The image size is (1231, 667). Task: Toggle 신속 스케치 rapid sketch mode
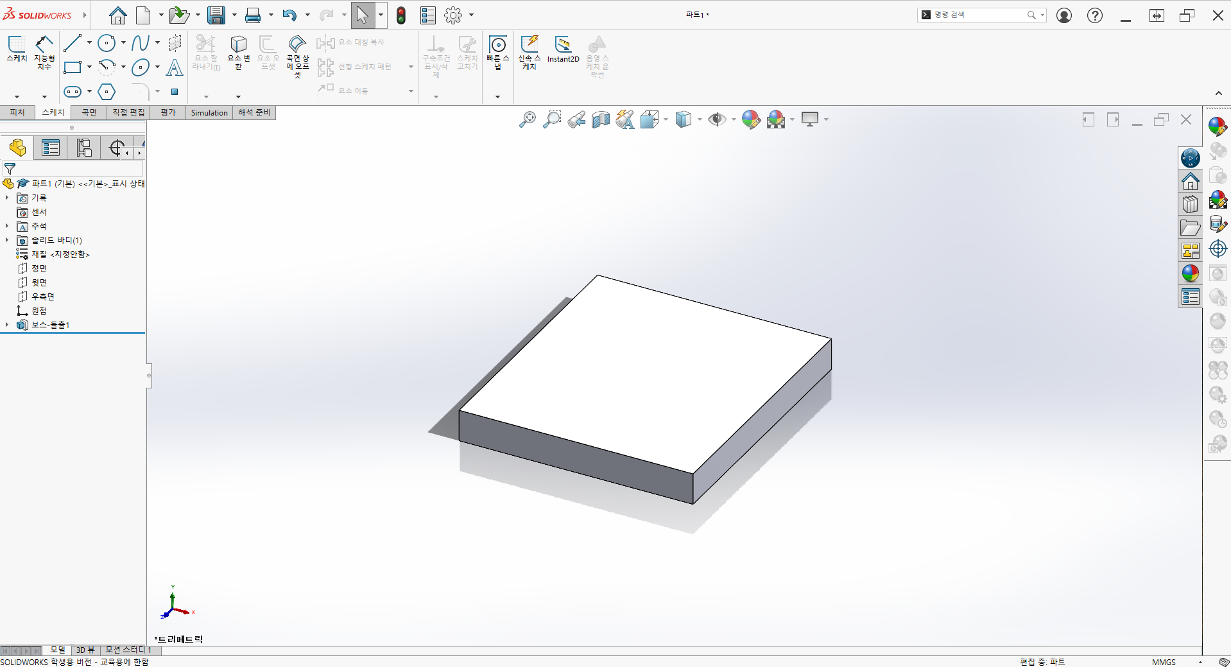coord(529,51)
